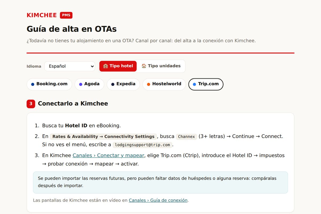The height and width of the screenshot is (214, 321).
Task: Switch to Tipo unidades
Action: point(161,66)
